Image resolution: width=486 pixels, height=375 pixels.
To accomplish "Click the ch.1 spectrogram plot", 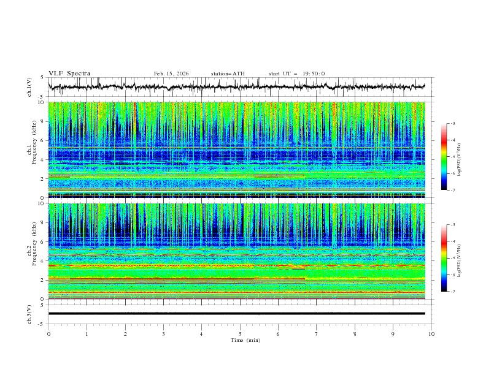I will (237, 150).
